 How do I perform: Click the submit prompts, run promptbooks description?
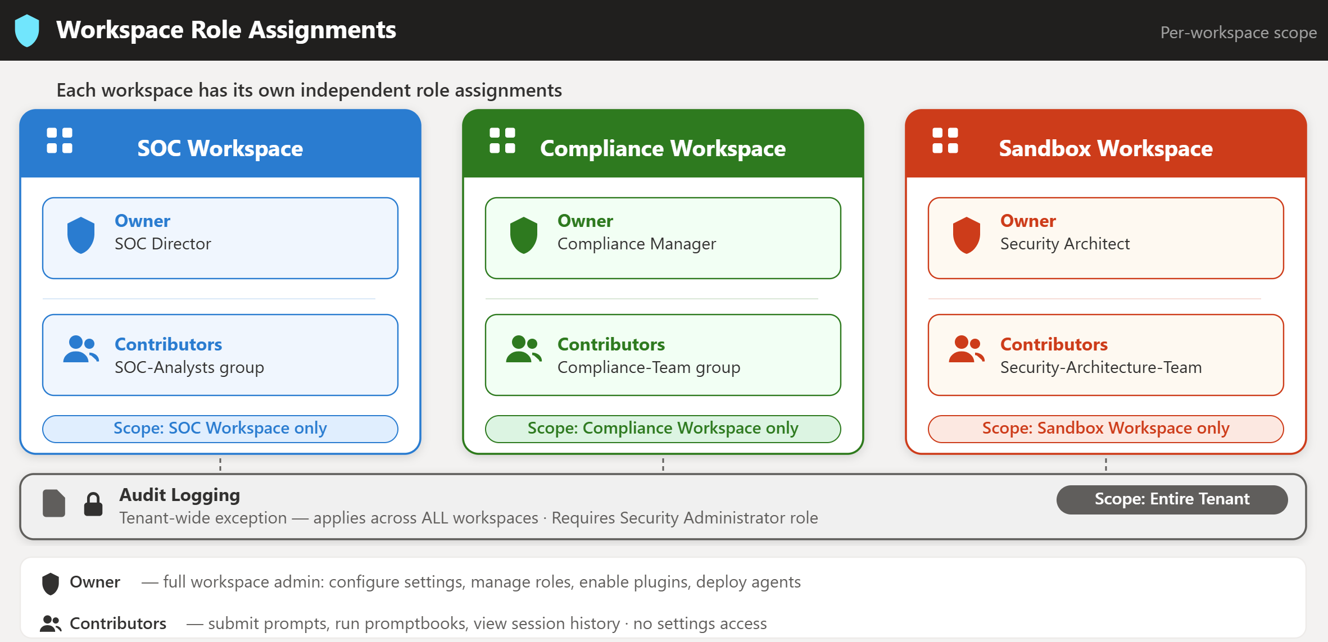(x=477, y=623)
